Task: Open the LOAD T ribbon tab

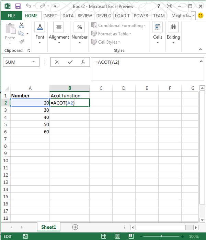Action: coord(122,15)
